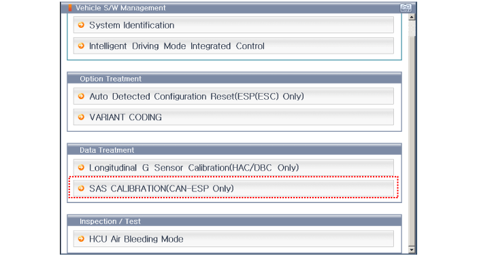Click the vertical scrollbar track
Screen dimensions: 477x256
[x=411, y=141]
